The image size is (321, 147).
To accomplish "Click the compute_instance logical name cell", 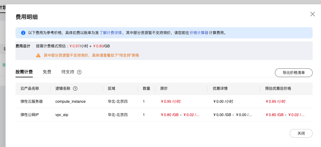I will (x=71, y=102).
